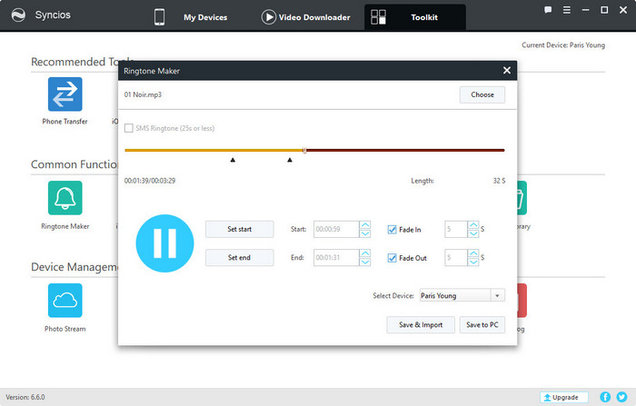Click the Toolkit grid icon
This screenshot has height=406, width=636.
click(x=378, y=17)
